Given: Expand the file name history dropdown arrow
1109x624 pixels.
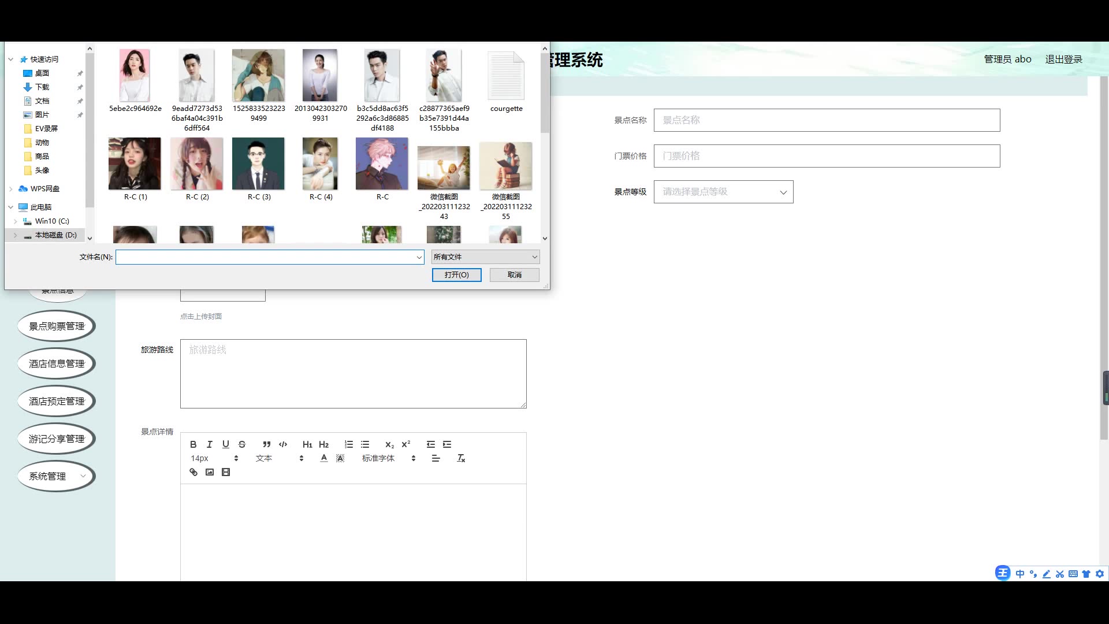Looking at the screenshot, I should click(x=419, y=257).
